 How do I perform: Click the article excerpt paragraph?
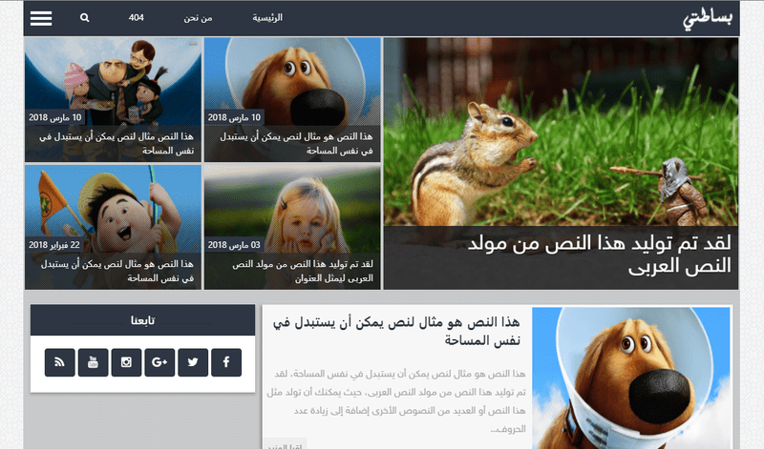coord(396,401)
